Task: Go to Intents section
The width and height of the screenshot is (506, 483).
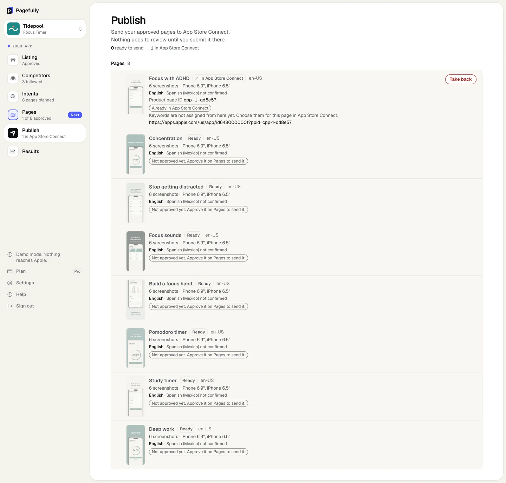Action: pyautogui.click(x=45, y=97)
